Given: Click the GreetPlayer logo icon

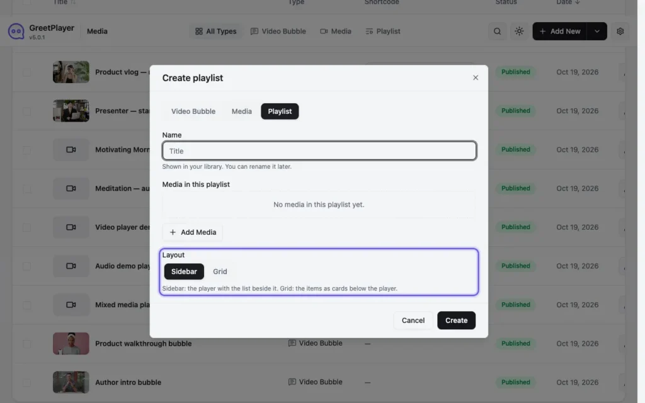Looking at the screenshot, I should [16, 31].
